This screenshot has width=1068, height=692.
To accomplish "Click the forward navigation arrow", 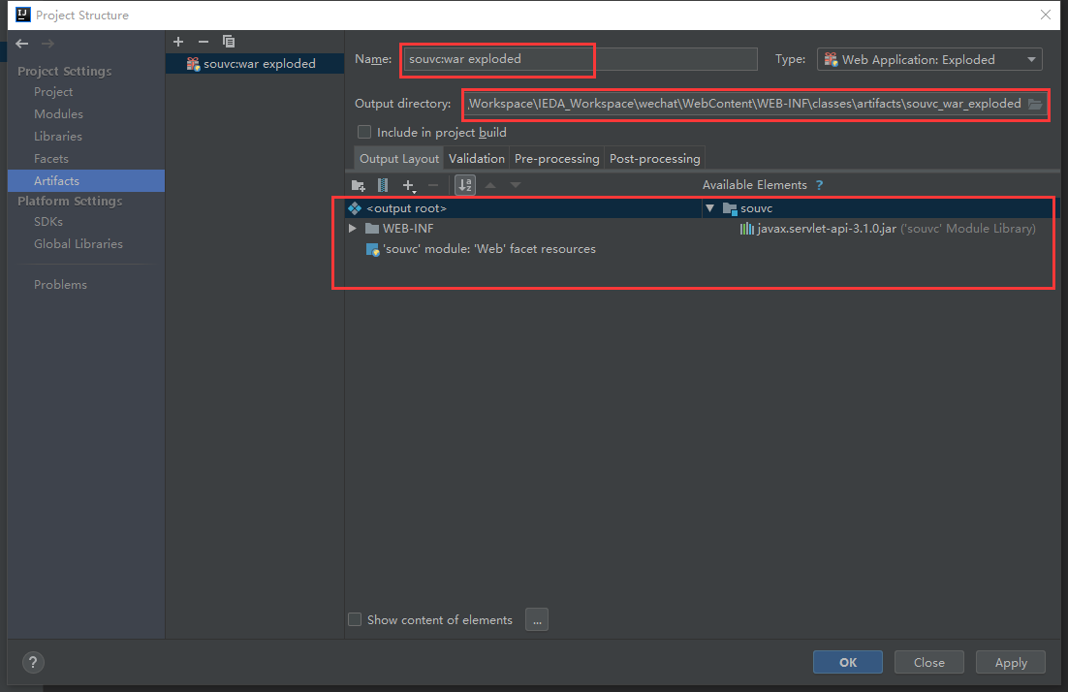I will (x=47, y=44).
